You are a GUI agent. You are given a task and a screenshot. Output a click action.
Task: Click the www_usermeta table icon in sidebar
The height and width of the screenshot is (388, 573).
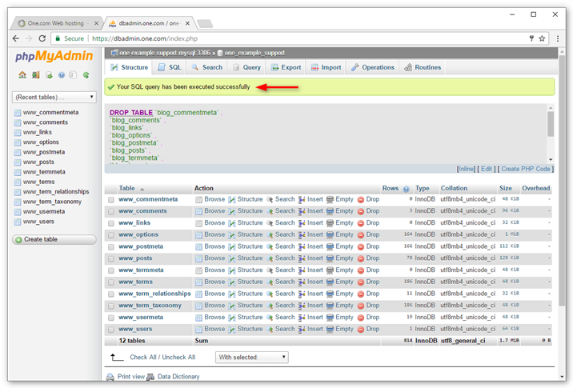click(x=18, y=212)
